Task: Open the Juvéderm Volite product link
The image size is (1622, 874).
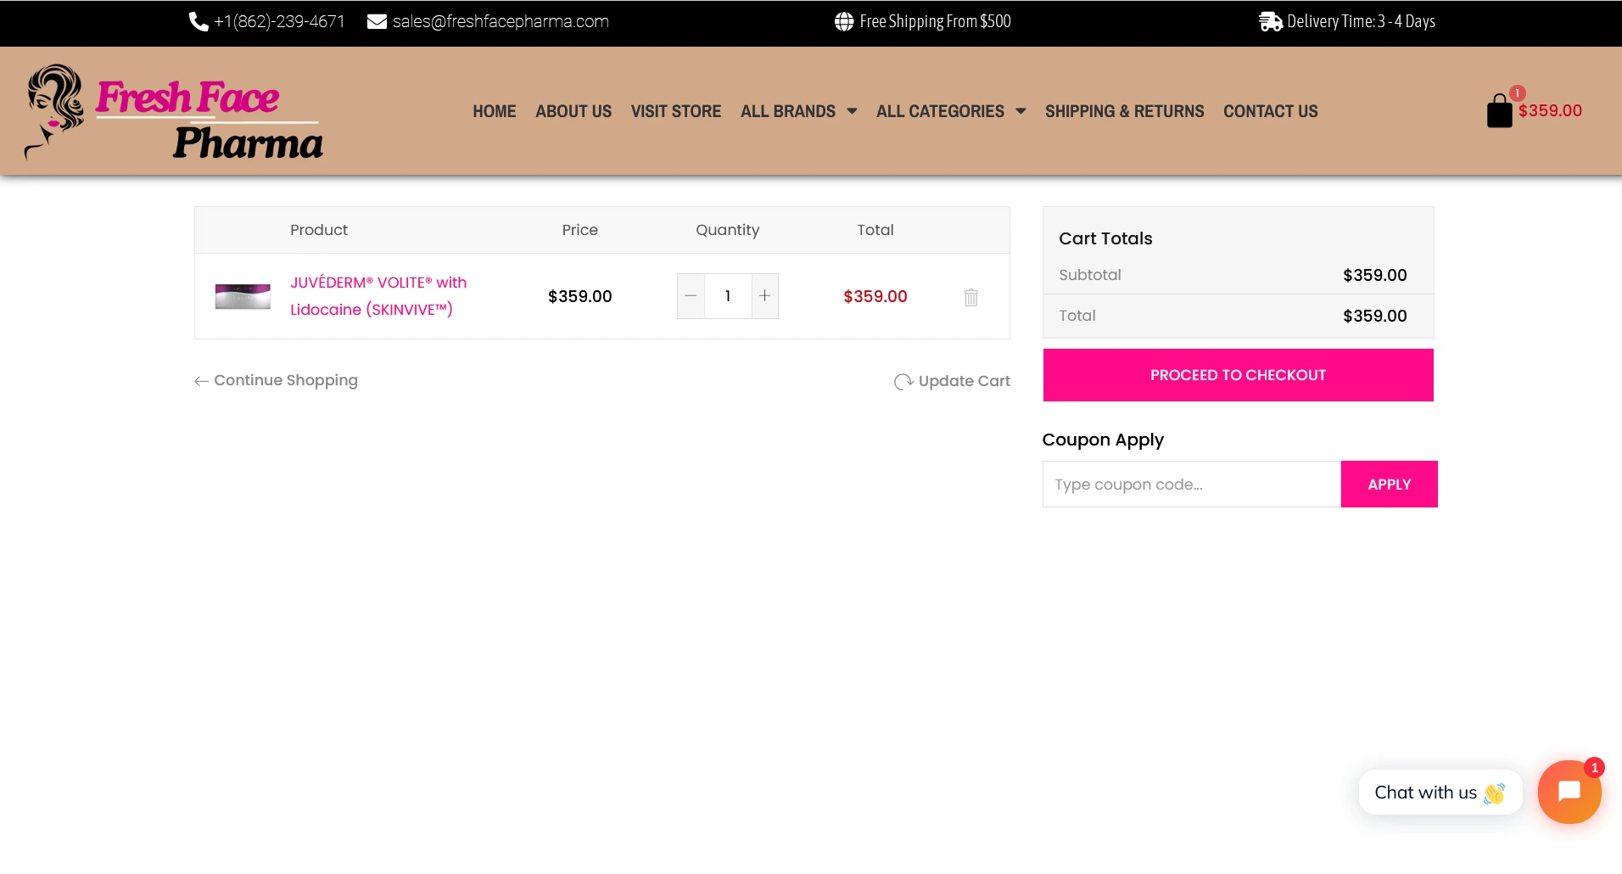Action: [378, 296]
